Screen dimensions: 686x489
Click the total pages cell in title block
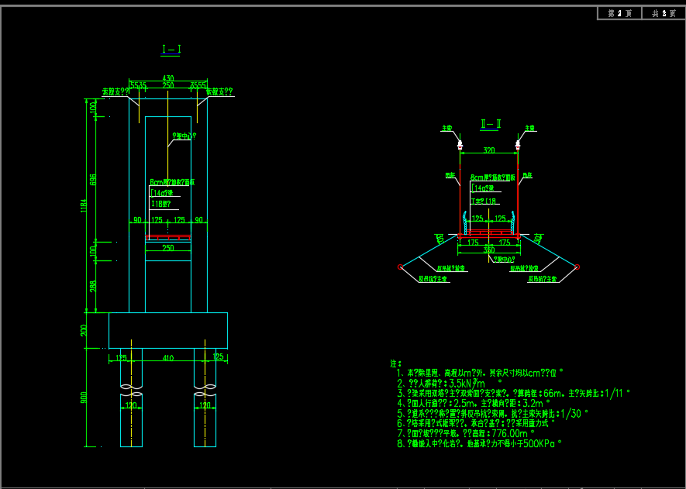coord(663,13)
